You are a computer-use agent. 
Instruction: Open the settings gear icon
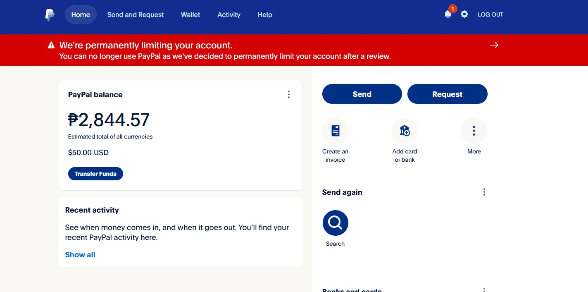(x=464, y=14)
